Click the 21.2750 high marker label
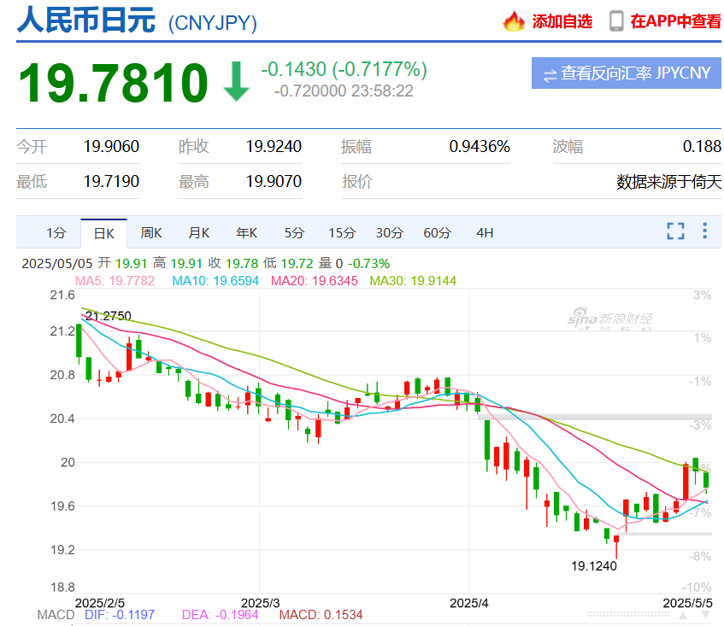This screenshot has height=626, width=724. point(109,316)
